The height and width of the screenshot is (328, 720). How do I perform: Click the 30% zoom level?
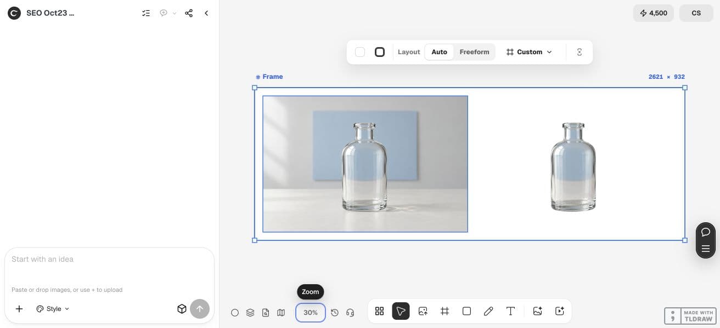click(311, 313)
